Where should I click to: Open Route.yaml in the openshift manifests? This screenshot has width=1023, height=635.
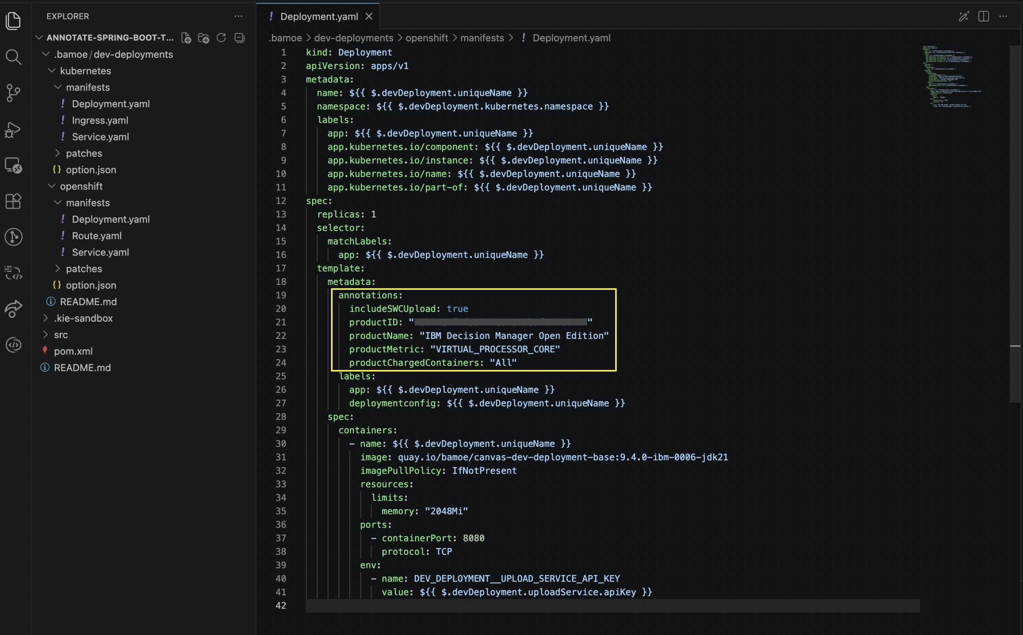(x=96, y=235)
